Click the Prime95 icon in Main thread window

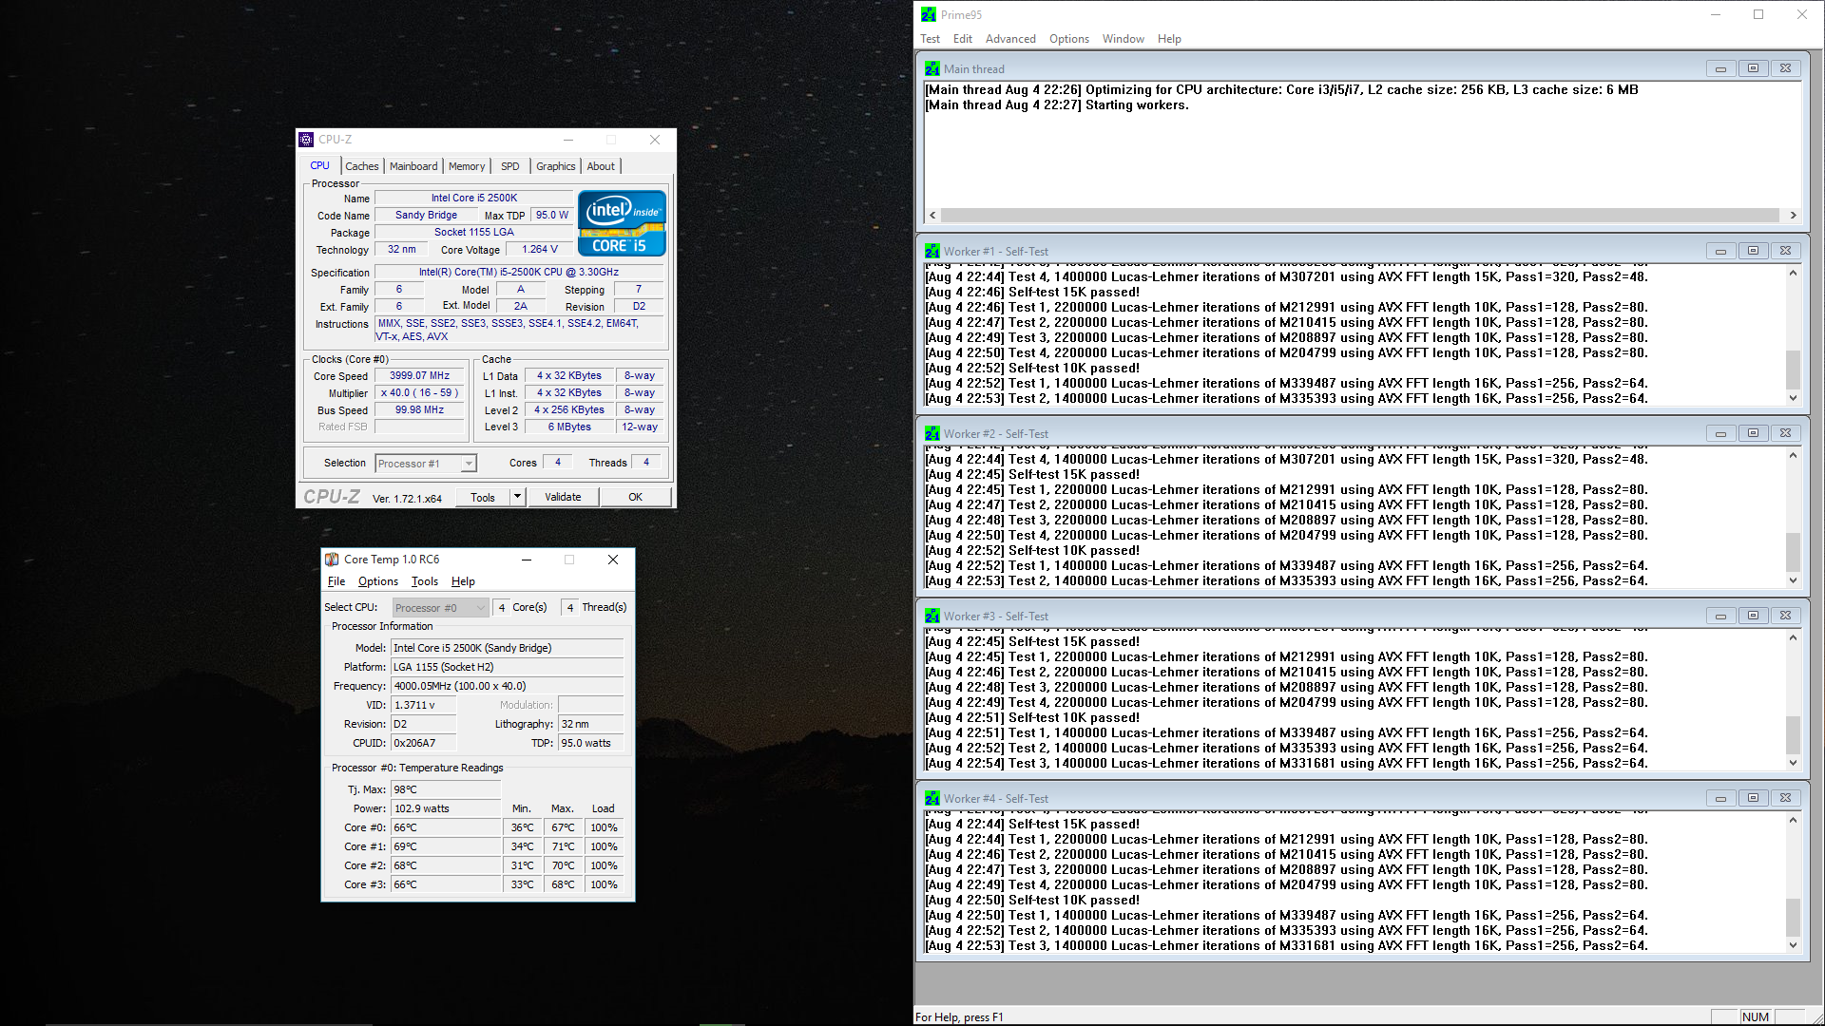932,68
